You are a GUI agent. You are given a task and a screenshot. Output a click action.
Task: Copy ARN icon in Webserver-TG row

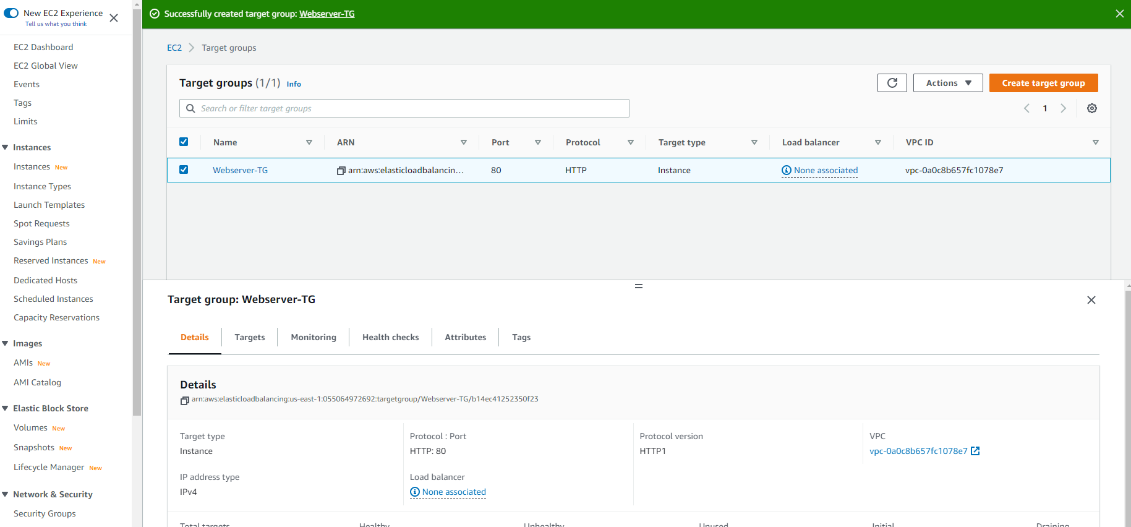click(341, 171)
